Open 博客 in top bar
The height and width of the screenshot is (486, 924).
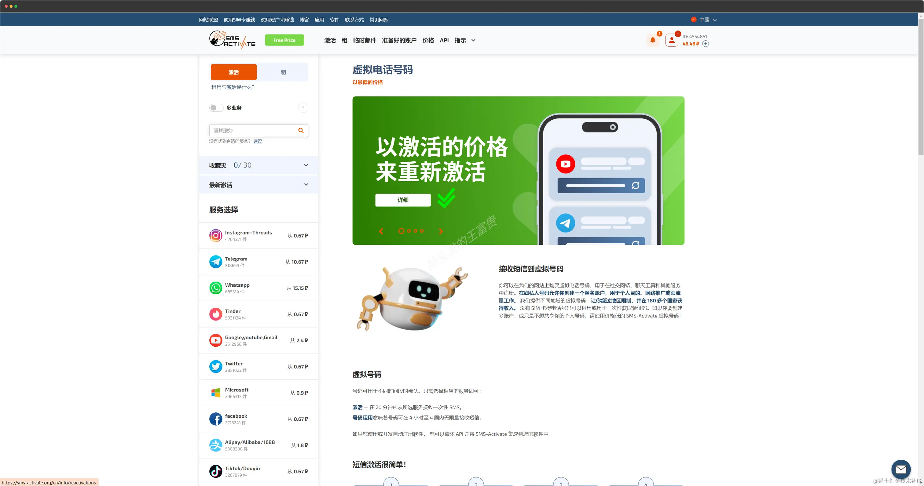point(304,20)
